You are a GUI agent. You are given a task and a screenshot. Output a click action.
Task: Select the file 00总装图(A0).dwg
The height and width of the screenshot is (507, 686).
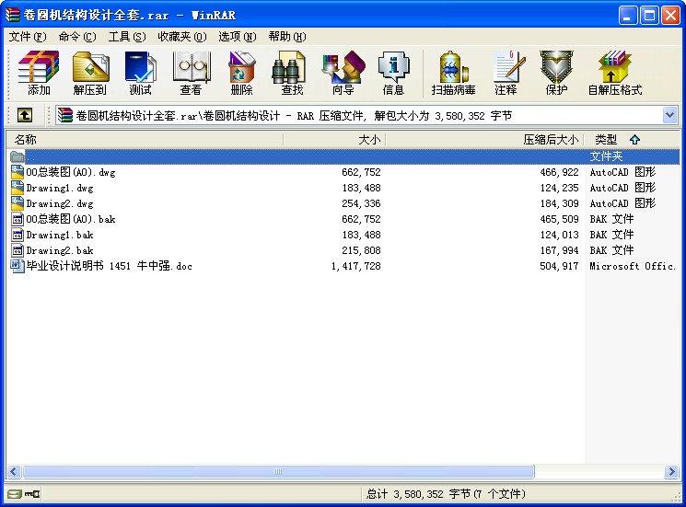coord(70,172)
